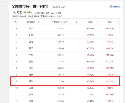Viewport: 125px width, 103px height.
Task: Click 环比 value +7.58%
Action: pos(90,29)
